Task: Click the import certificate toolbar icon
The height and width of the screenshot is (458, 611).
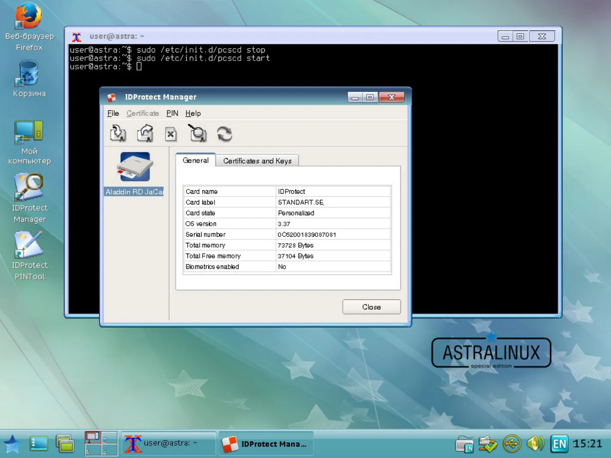Action: tap(118, 134)
